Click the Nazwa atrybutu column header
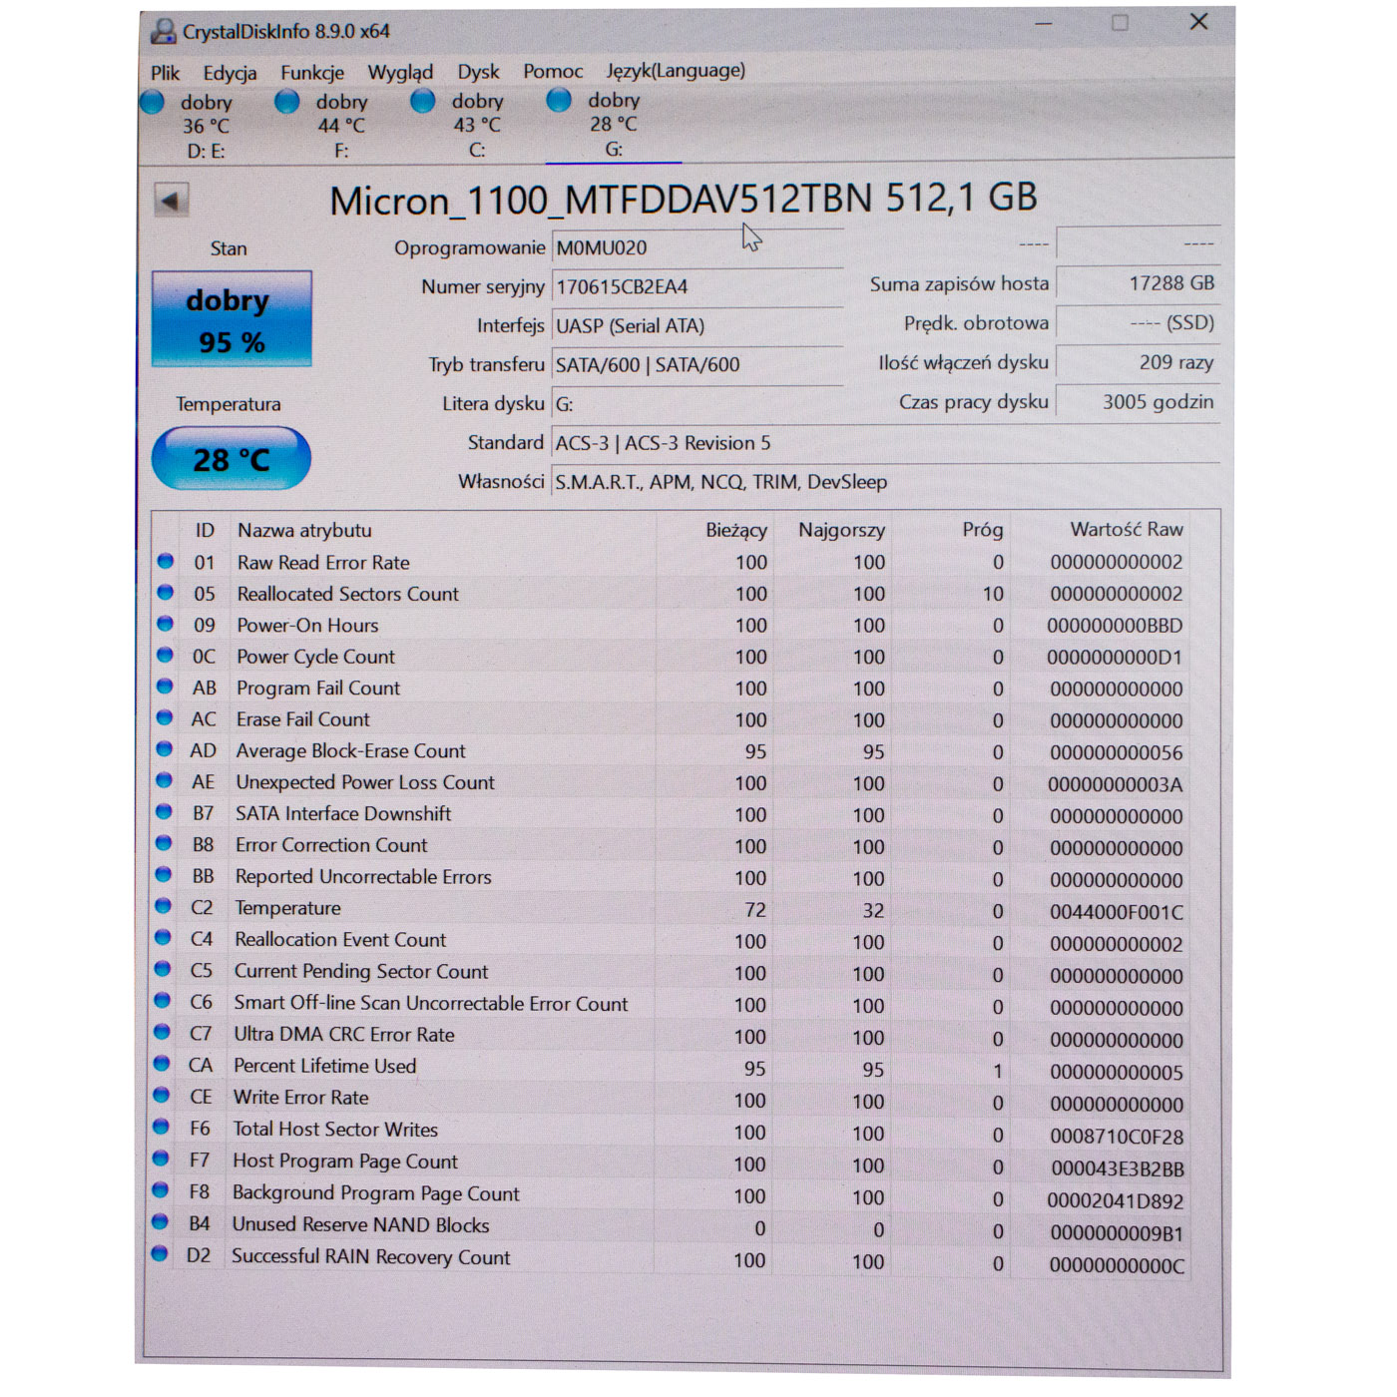1397x1397 pixels. click(304, 531)
